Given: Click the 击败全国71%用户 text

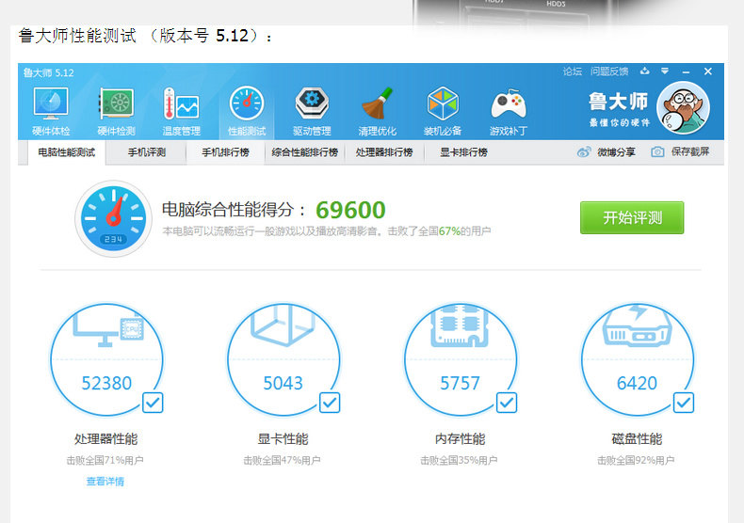Looking at the screenshot, I should coord(105,460).
